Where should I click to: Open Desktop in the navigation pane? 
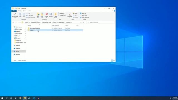coord(18,31)
